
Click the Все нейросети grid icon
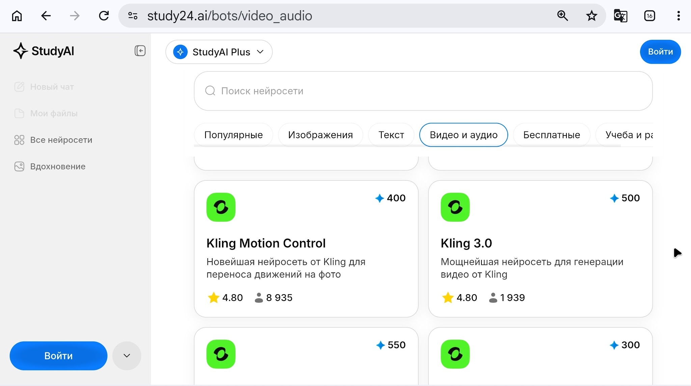[19, 140]
